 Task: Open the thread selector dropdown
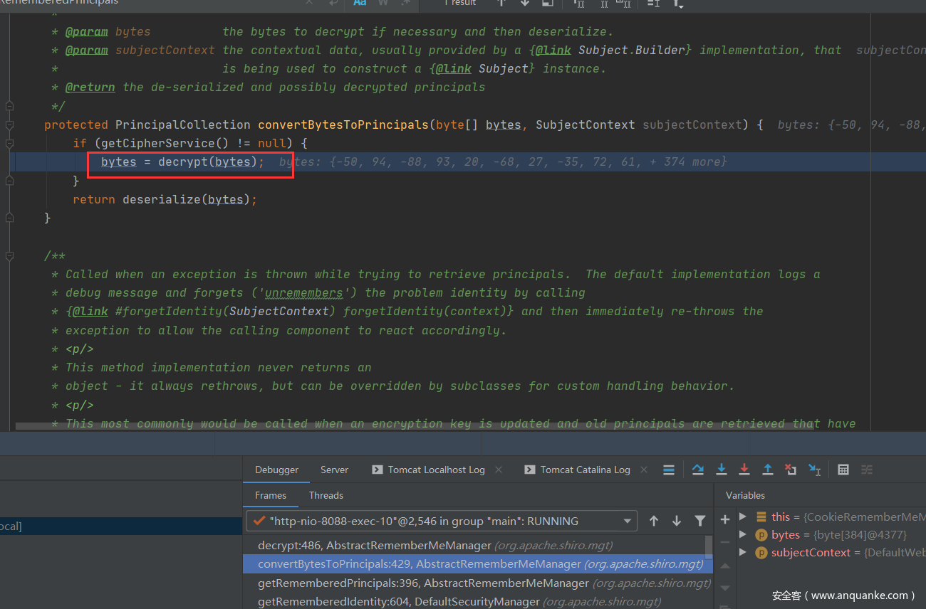click(627, 521)
